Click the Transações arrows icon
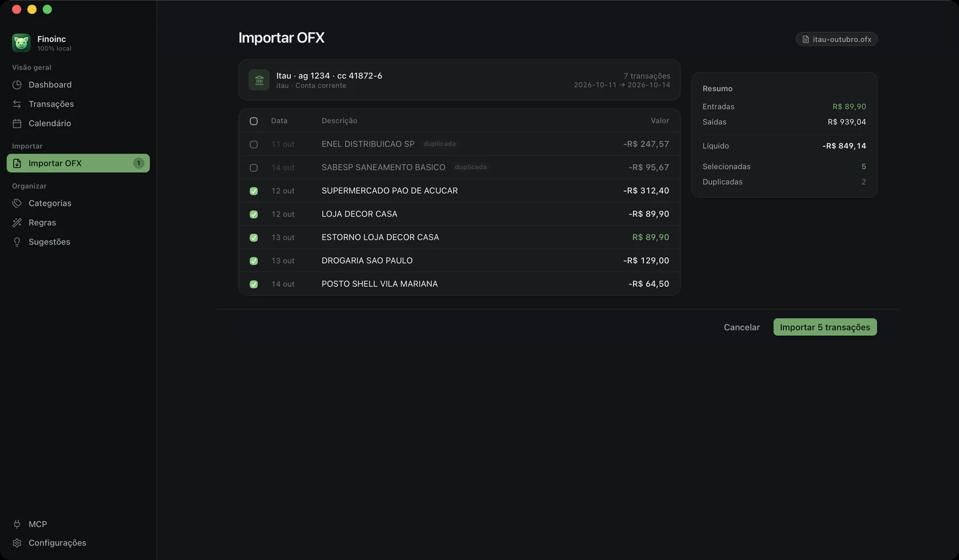Image resolution: width=959 pixels, height=560 pixels. point(17,104)
